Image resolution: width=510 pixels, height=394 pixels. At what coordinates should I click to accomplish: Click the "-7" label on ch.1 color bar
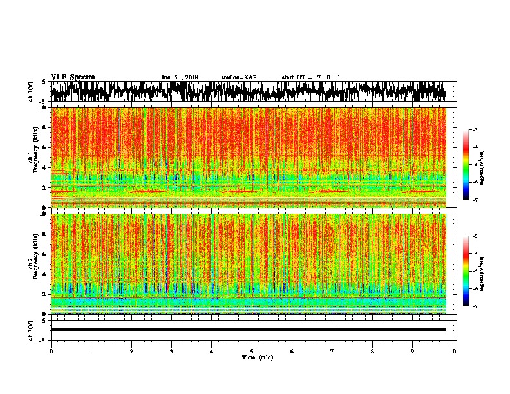point(475,200)
